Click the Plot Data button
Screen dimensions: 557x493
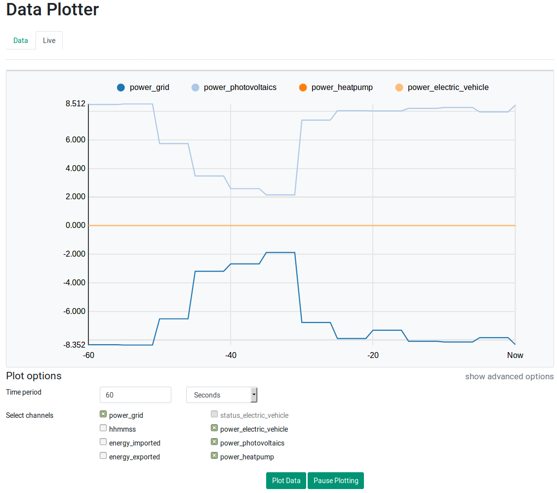[x=286, y=480]
